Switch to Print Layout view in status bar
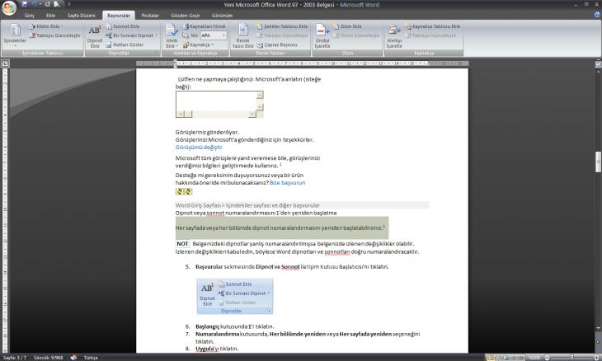The height and width of the screenshot is (361, 602). click(491, 358)
